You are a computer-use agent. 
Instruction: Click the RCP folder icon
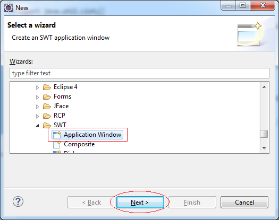point(47,116)
